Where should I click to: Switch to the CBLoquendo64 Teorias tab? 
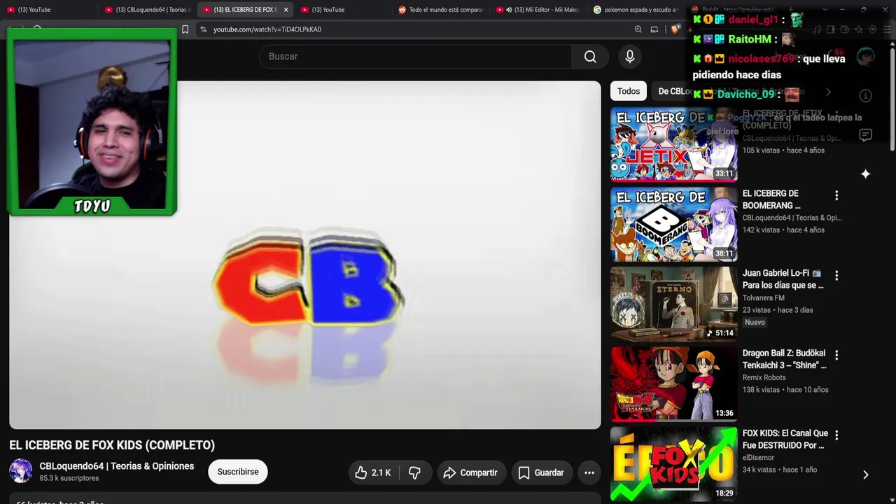[148, 10]
